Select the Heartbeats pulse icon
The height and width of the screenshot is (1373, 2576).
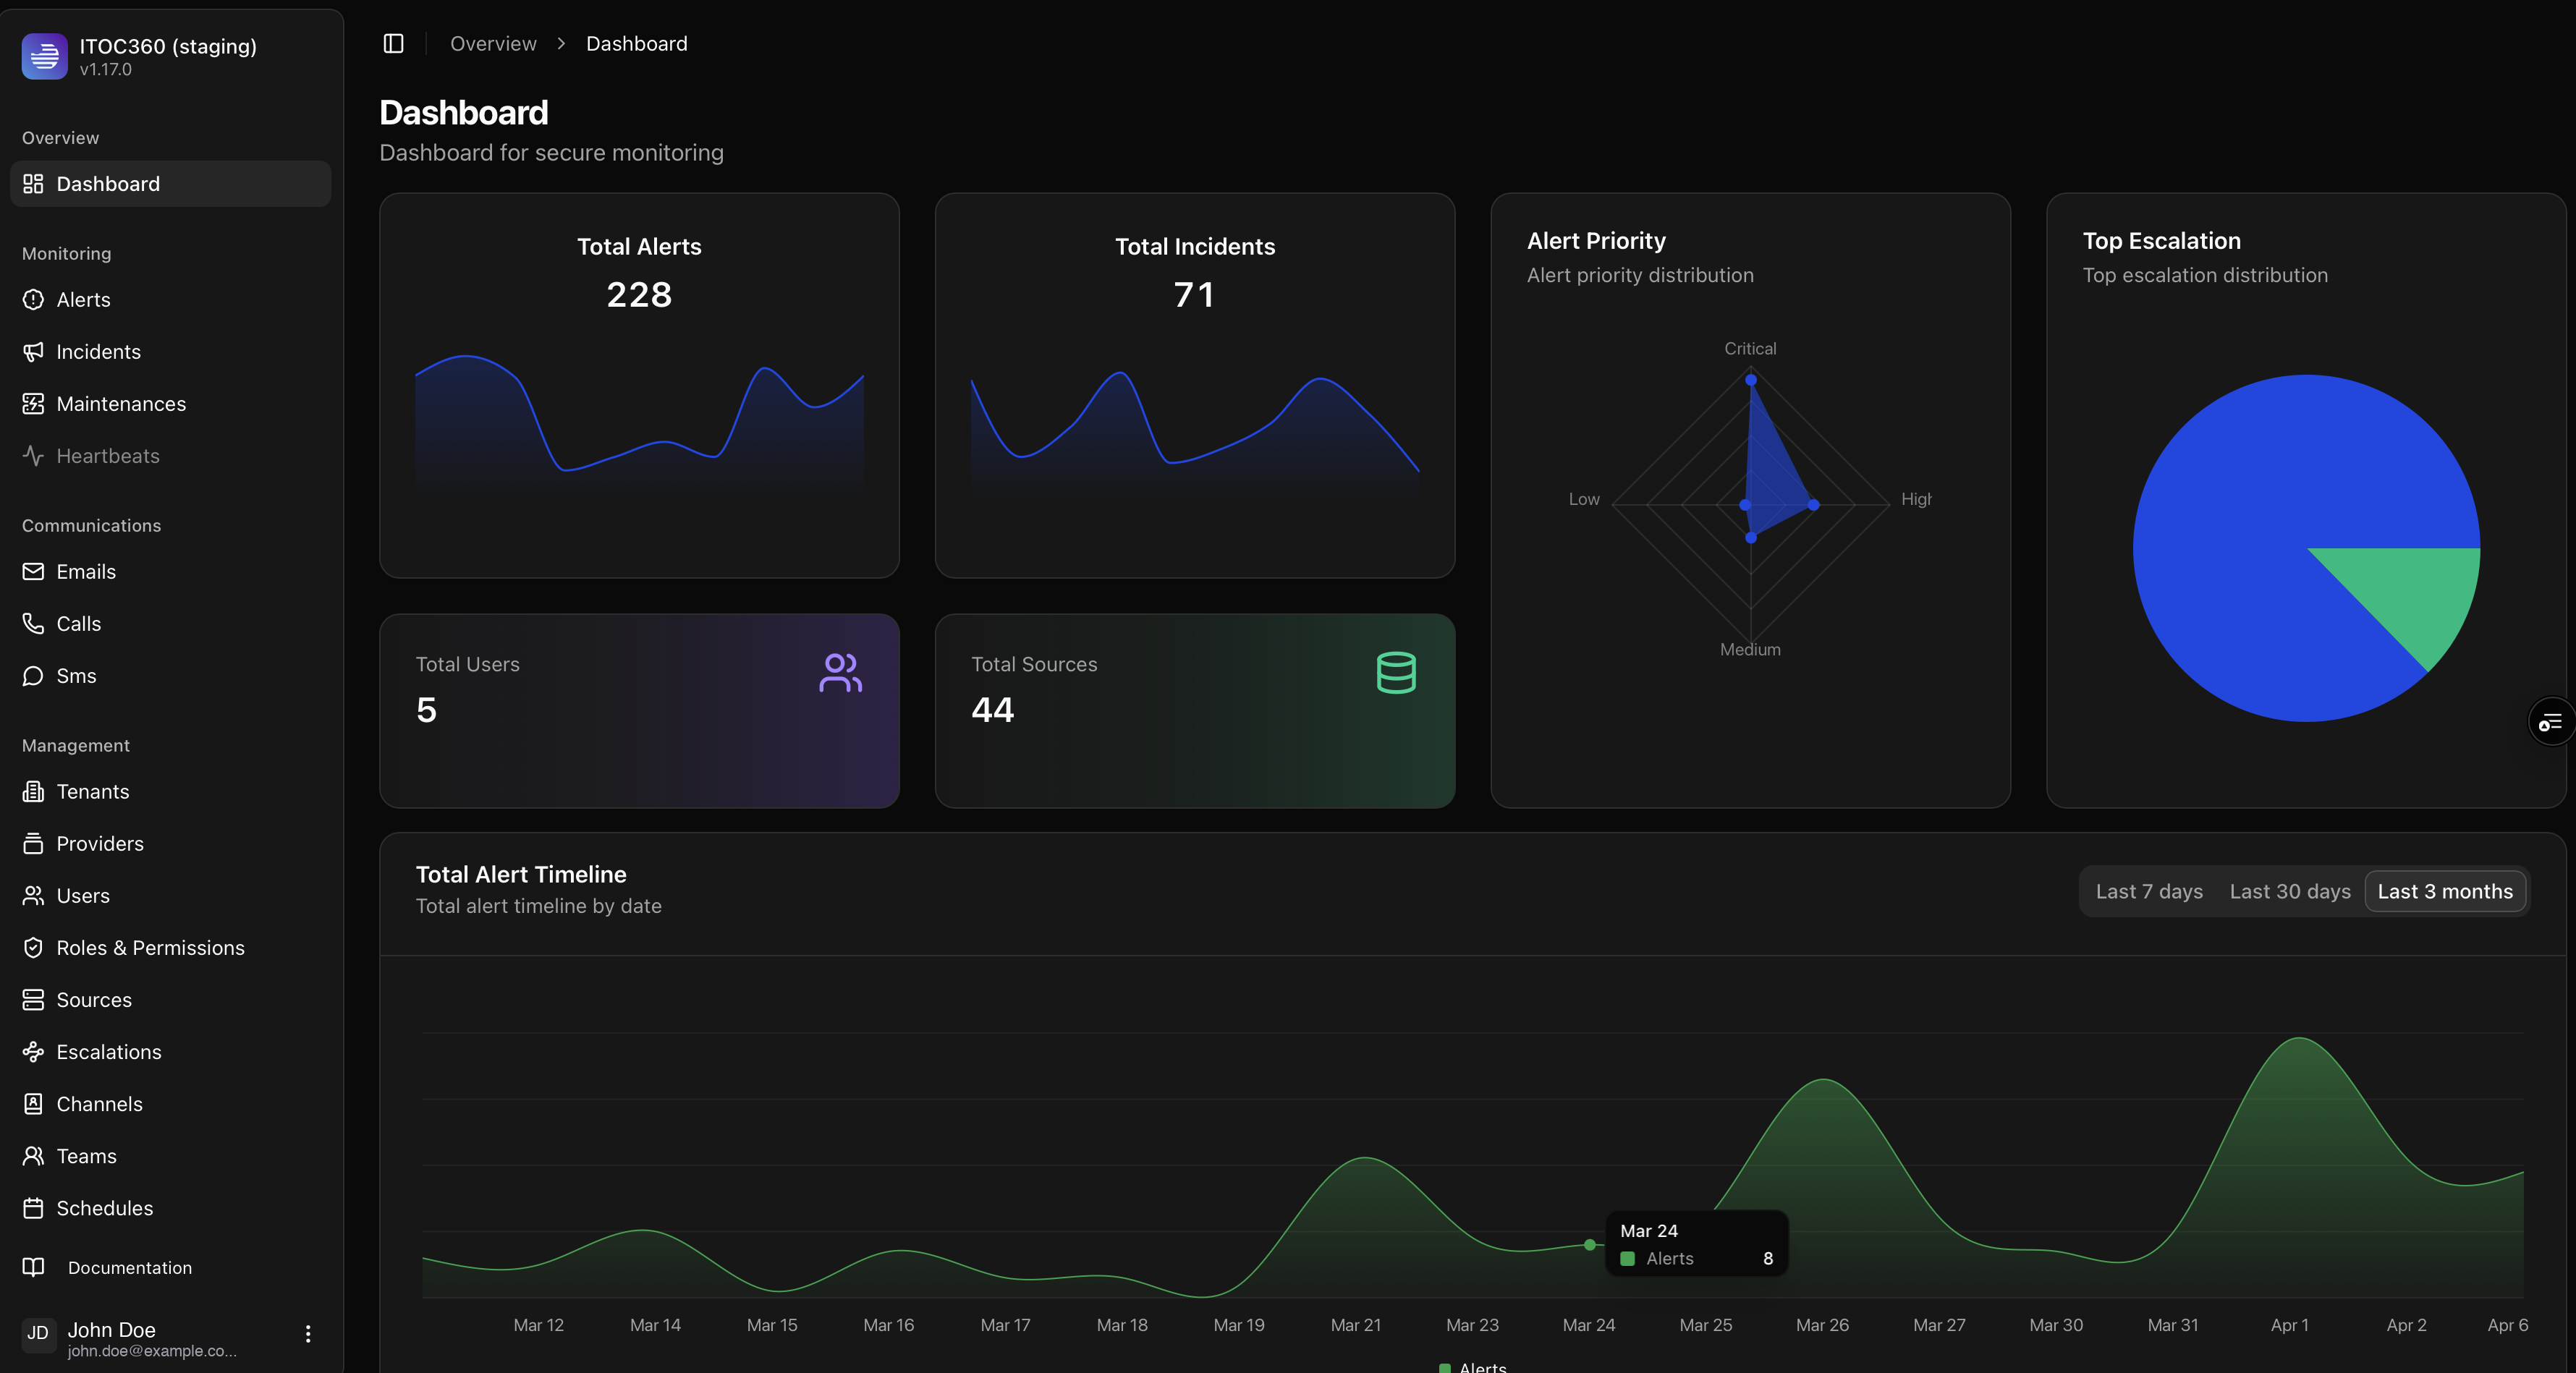pyautogui.click(x=33, y=456)
